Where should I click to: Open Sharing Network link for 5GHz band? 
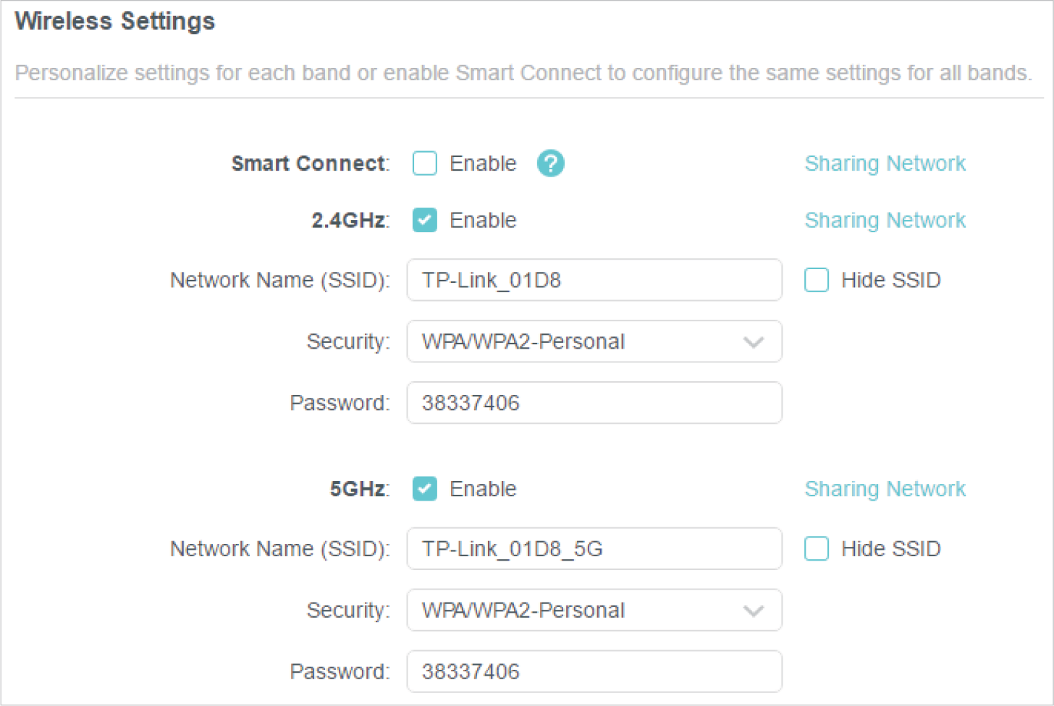(885, 489)
